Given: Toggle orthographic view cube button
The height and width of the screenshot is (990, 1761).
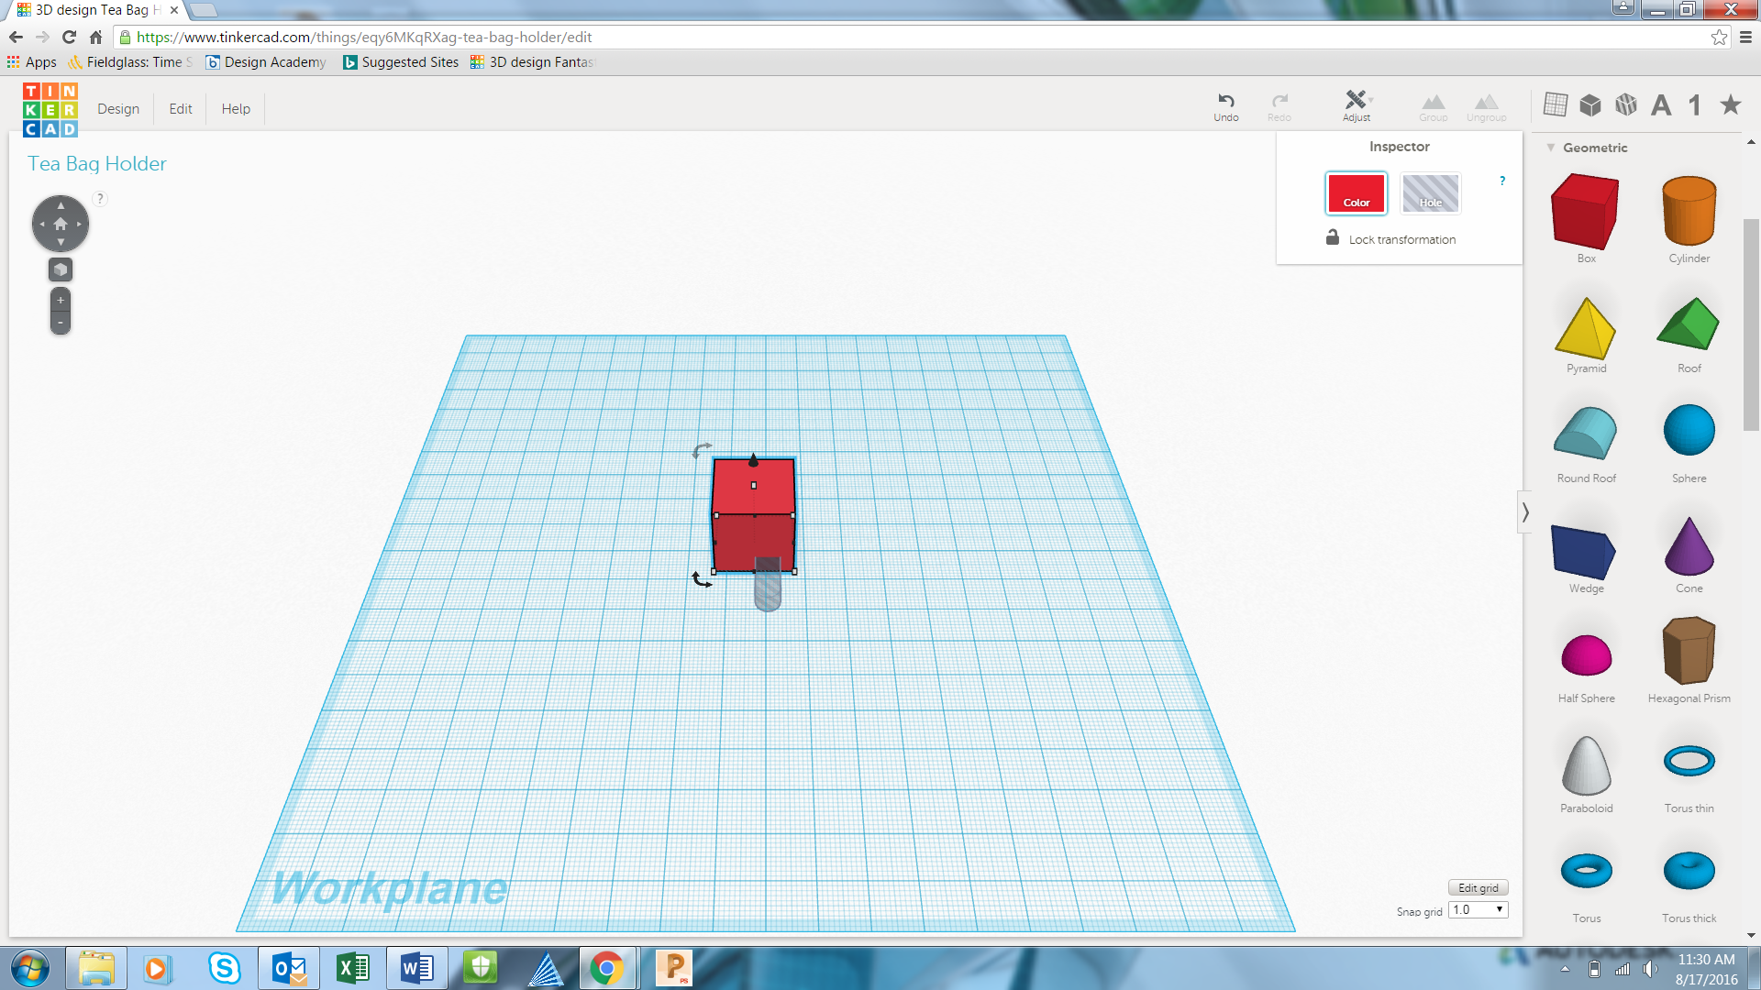Looking at the screenshot, I should 61,269.
